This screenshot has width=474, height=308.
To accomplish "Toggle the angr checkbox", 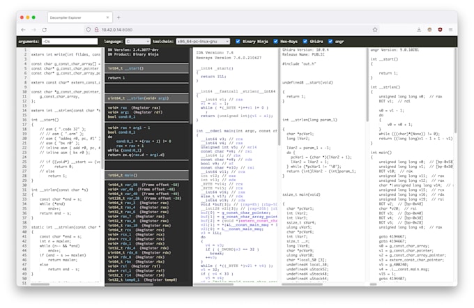I will click(x=330, y=41).
